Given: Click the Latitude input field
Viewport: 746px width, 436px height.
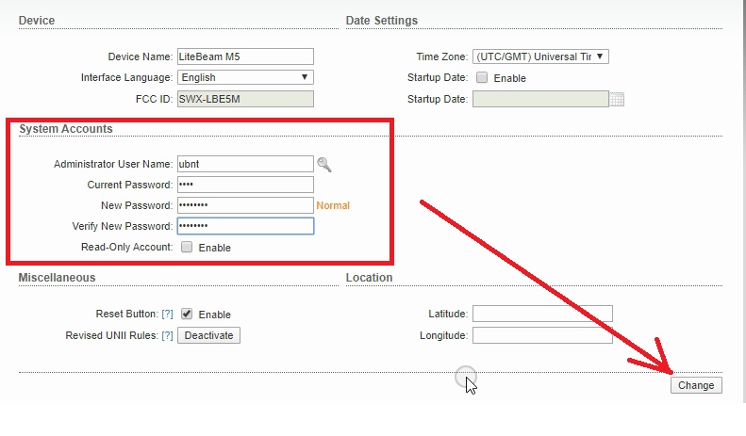Looking at the screenshot, I should (542, 314).
